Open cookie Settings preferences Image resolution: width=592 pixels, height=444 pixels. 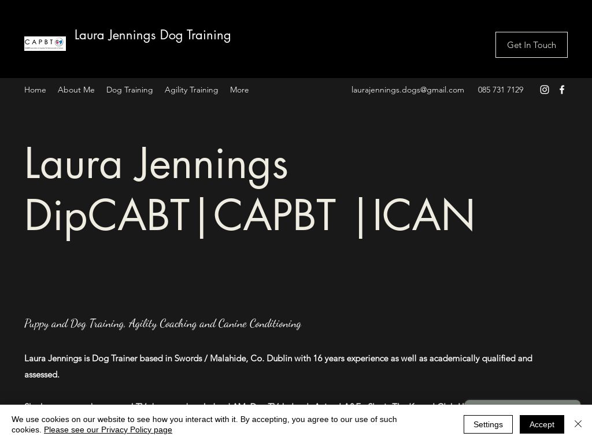[488, 424]
